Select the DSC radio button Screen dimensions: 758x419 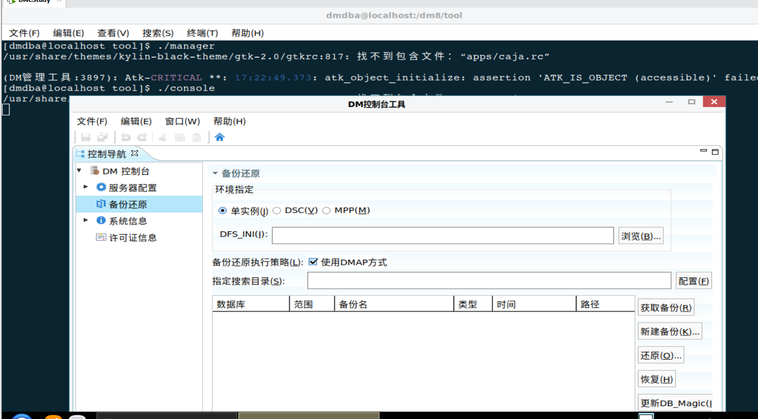pyautogui.click(x=277, y=211)
